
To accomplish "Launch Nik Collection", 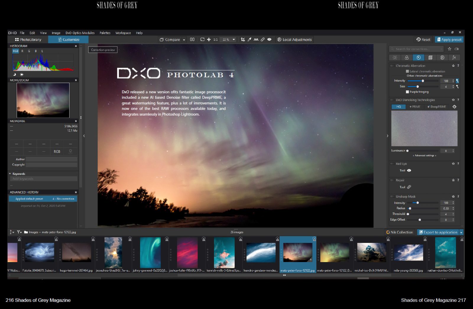I will (x=400, y=233).
